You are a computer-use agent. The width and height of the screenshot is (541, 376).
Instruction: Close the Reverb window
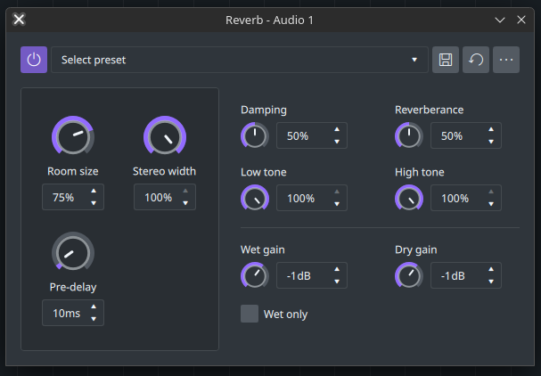(521, 20)
